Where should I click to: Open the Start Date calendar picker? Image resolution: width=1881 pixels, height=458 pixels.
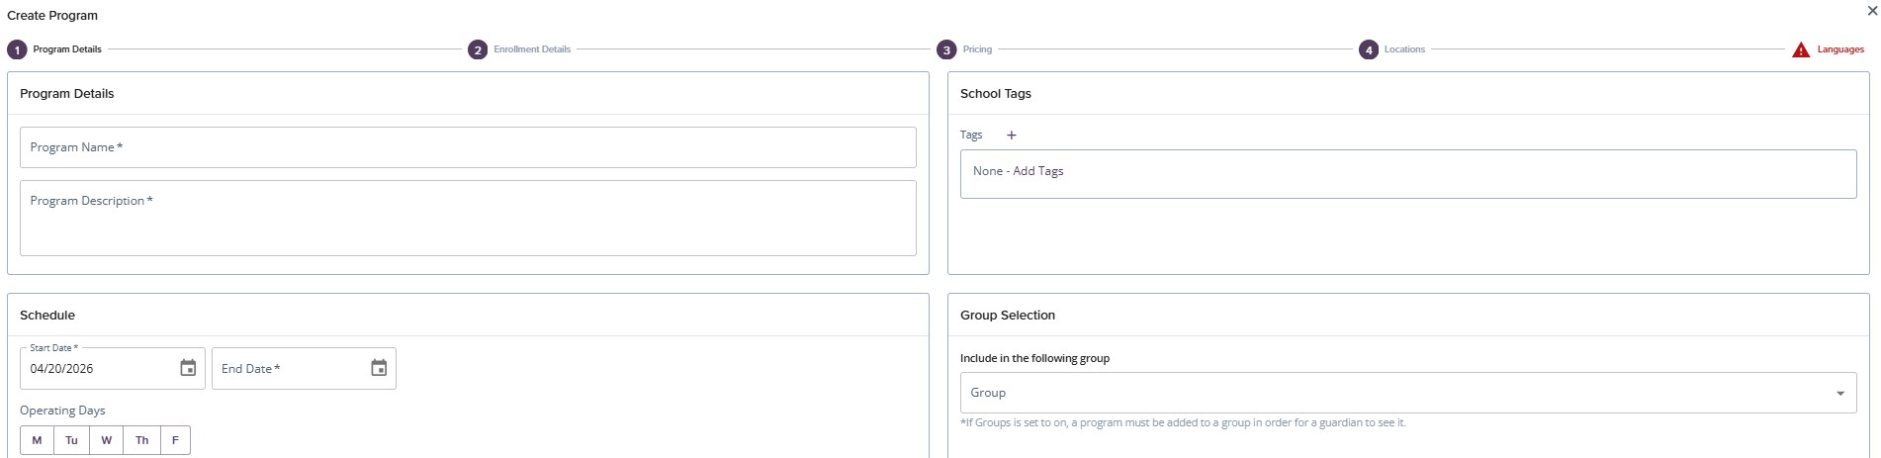point(188,368)
